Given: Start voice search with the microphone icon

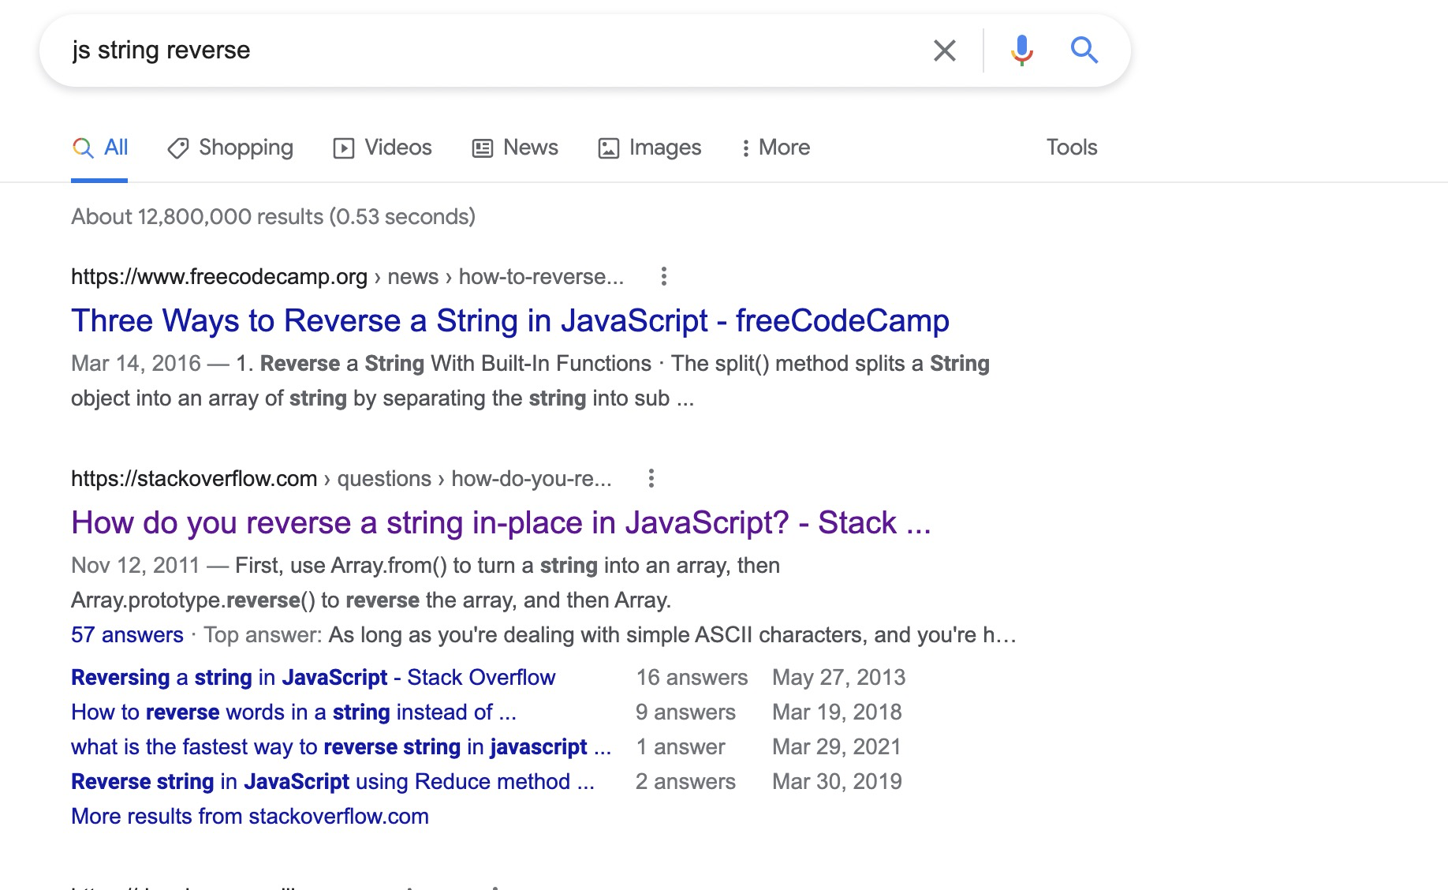Looking at the screenshot, I should click(1021, 50).
